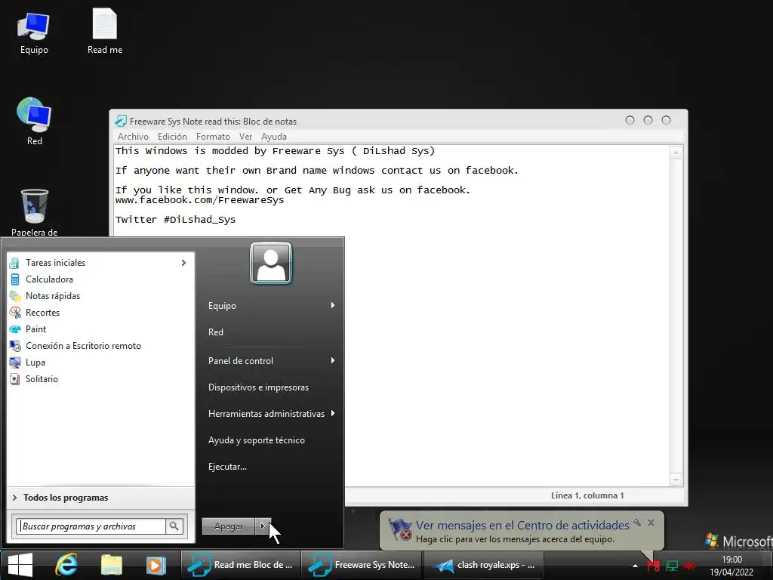Click the search magnifier button
773x580 pixels.
tap(174, 526)
